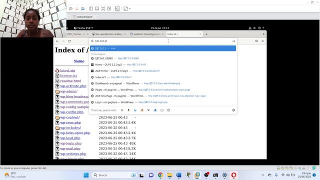Open the Firefox hamburger menu

262,41
